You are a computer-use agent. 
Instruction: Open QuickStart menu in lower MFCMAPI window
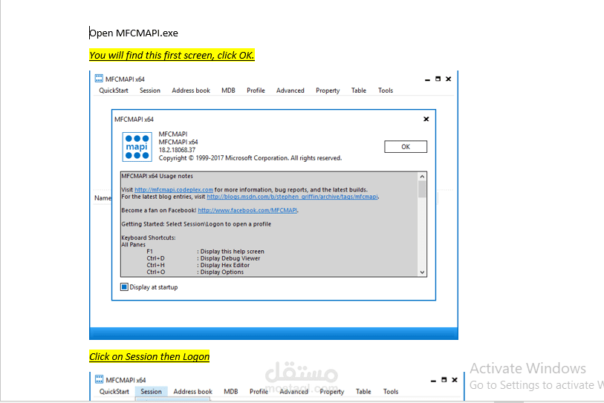point(114,391)
